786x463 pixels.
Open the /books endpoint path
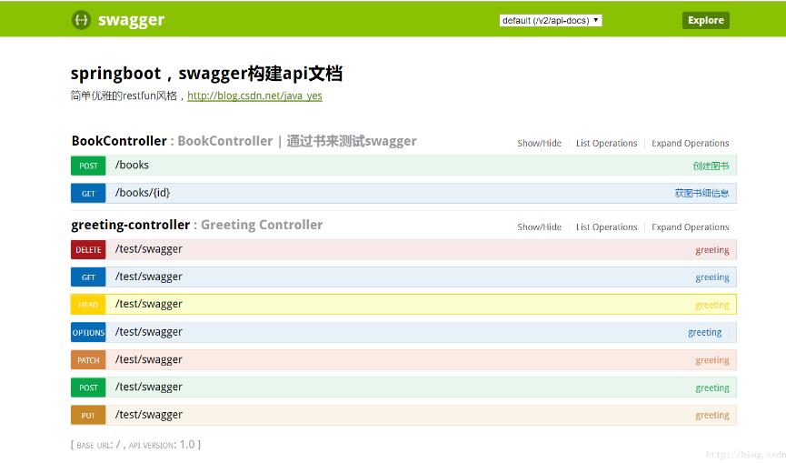132,165
